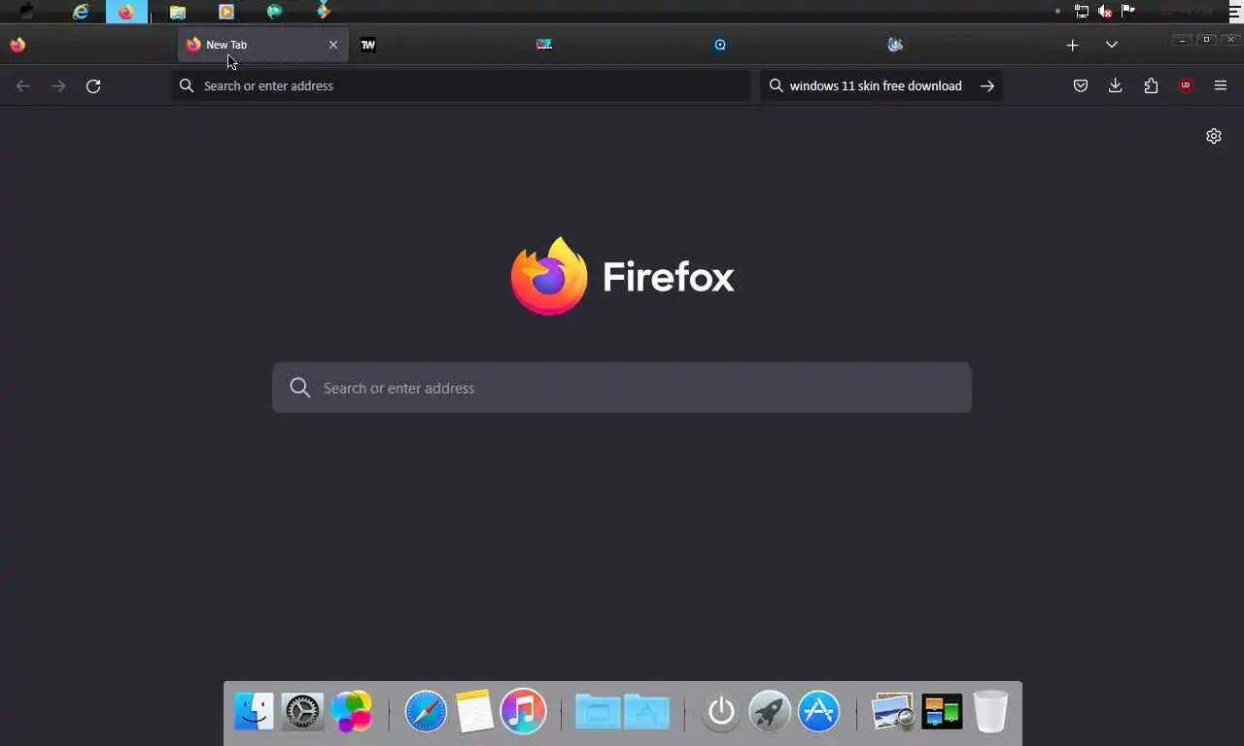Open the orange-blue diamond taskbar icon
Viewport: 1244px width, 746px height.
(324, 12)
